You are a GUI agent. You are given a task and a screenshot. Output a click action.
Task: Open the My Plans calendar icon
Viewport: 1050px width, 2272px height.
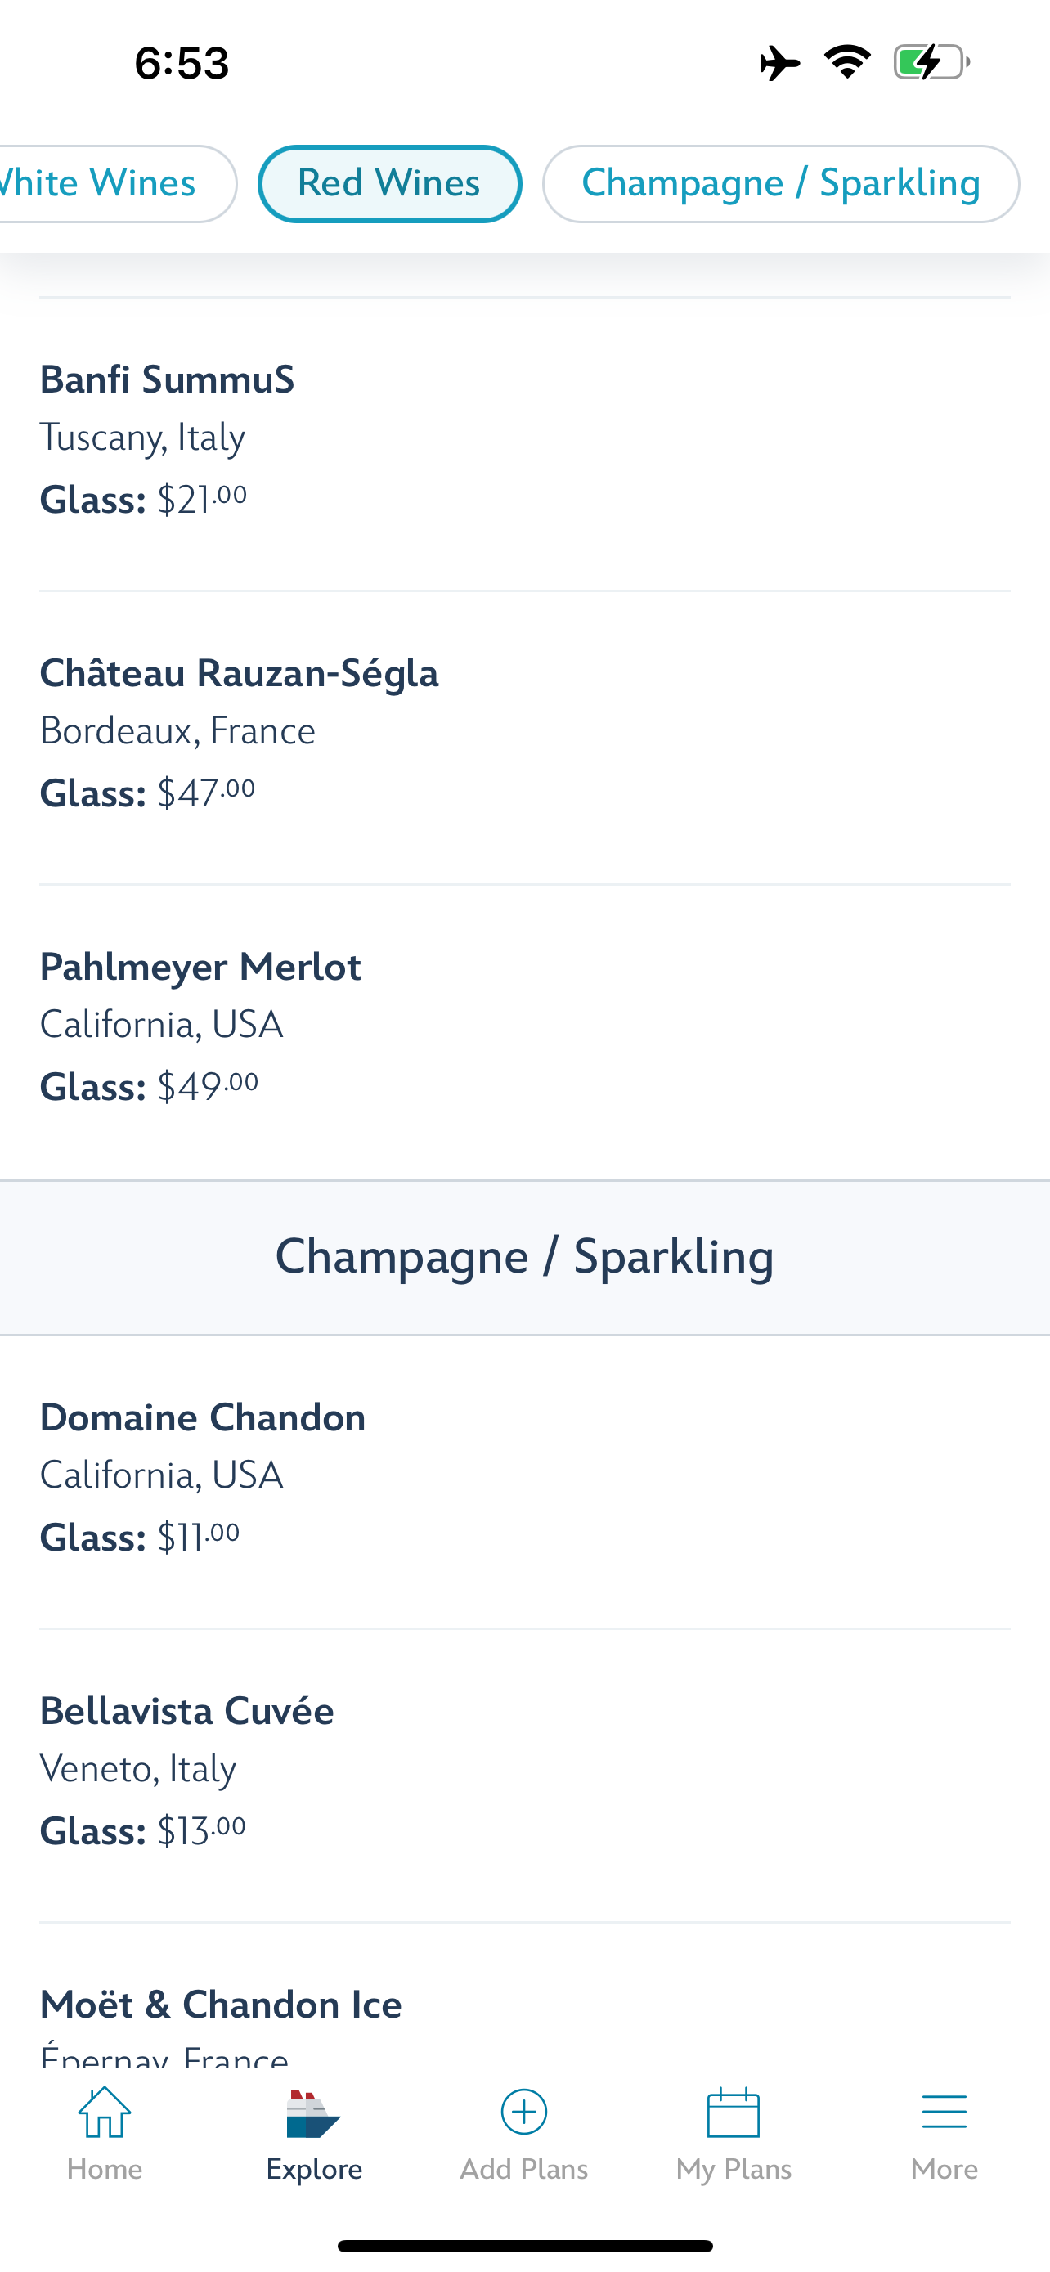734,2113
